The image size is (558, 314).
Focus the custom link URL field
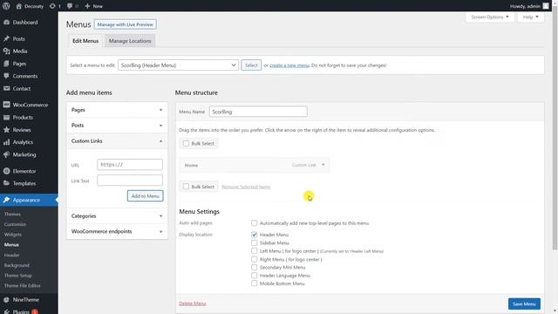tap(130, 165)
